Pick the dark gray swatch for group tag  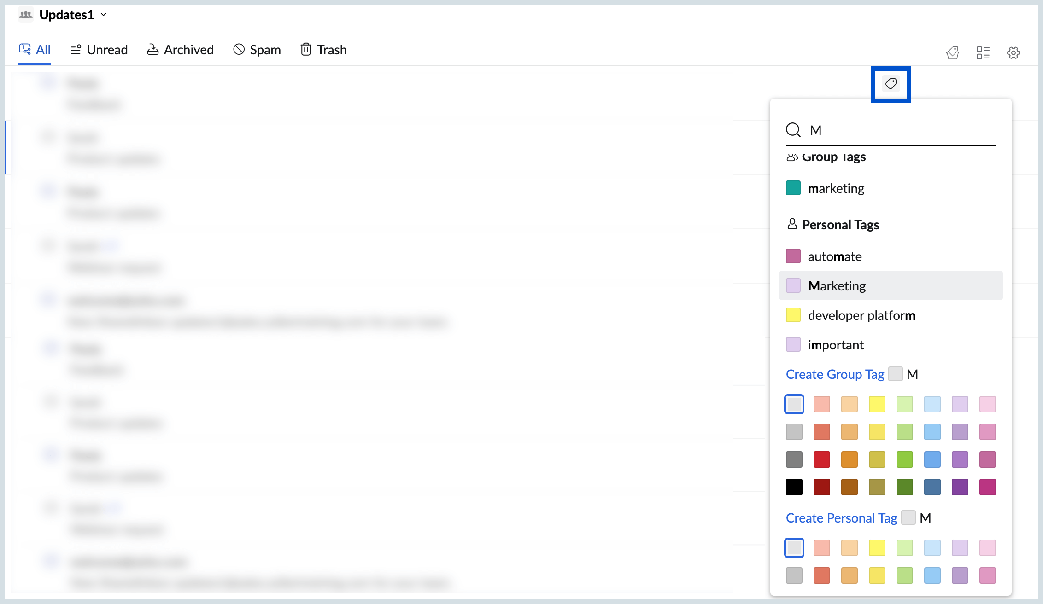point(794,459)
